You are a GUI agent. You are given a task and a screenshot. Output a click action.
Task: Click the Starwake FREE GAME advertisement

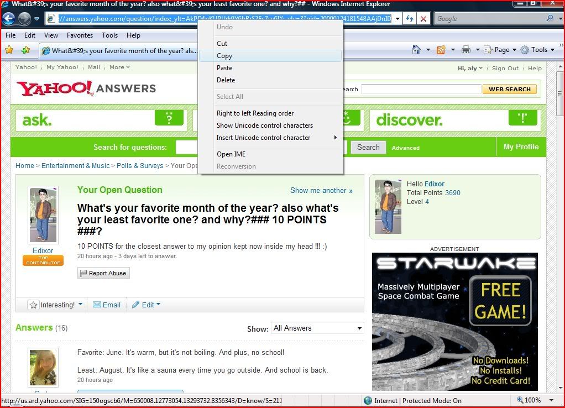pos(455,322)
